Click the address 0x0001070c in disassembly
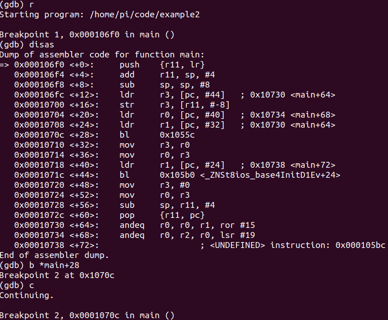The width and height of the screenshot is (388, 320). point(39,135)
